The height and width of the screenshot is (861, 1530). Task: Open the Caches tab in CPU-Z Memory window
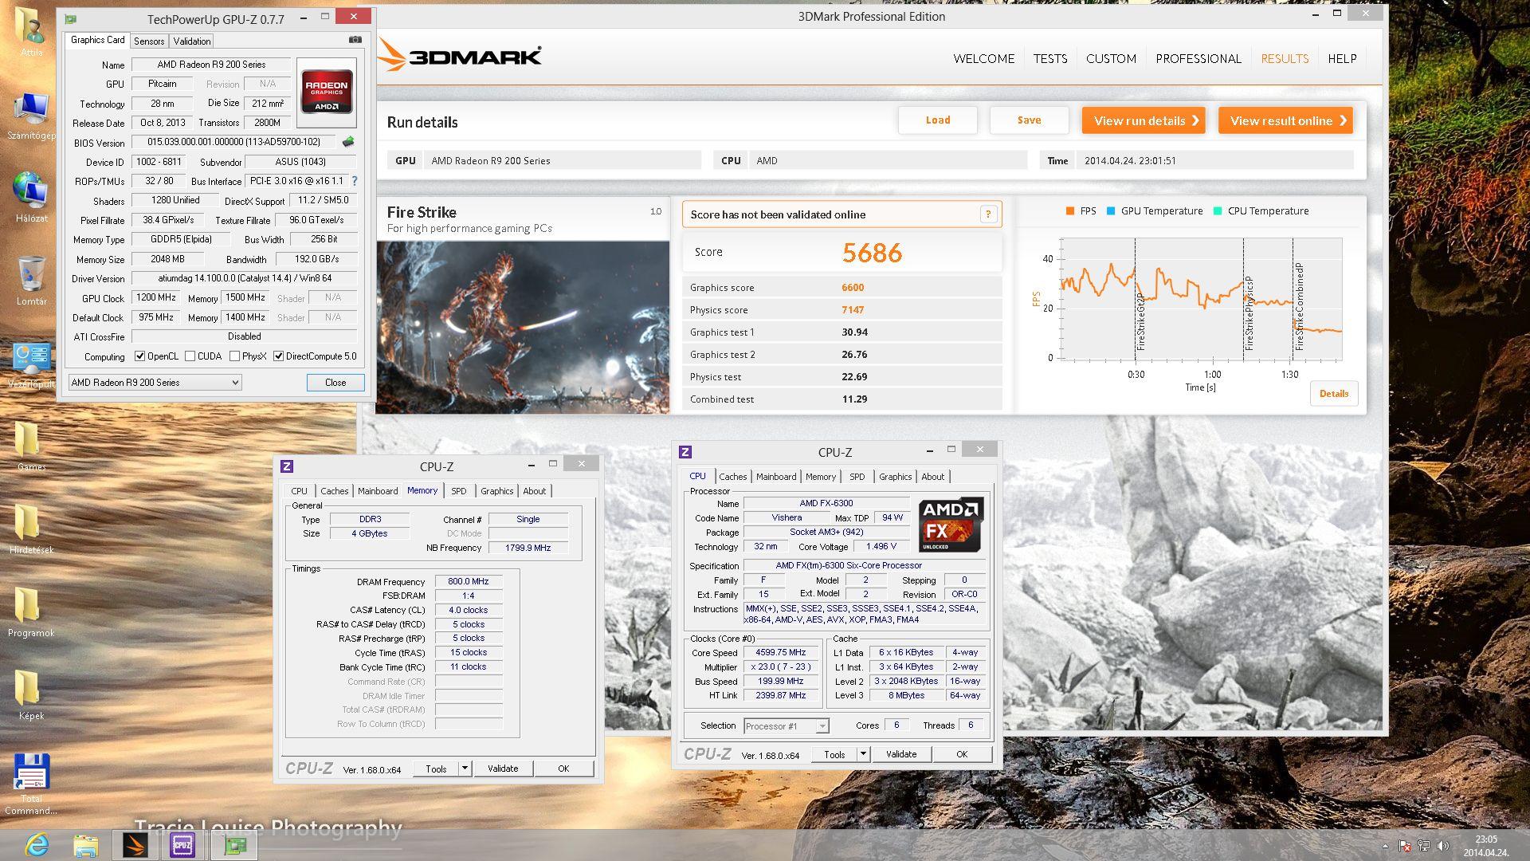[x=335, y=491]
